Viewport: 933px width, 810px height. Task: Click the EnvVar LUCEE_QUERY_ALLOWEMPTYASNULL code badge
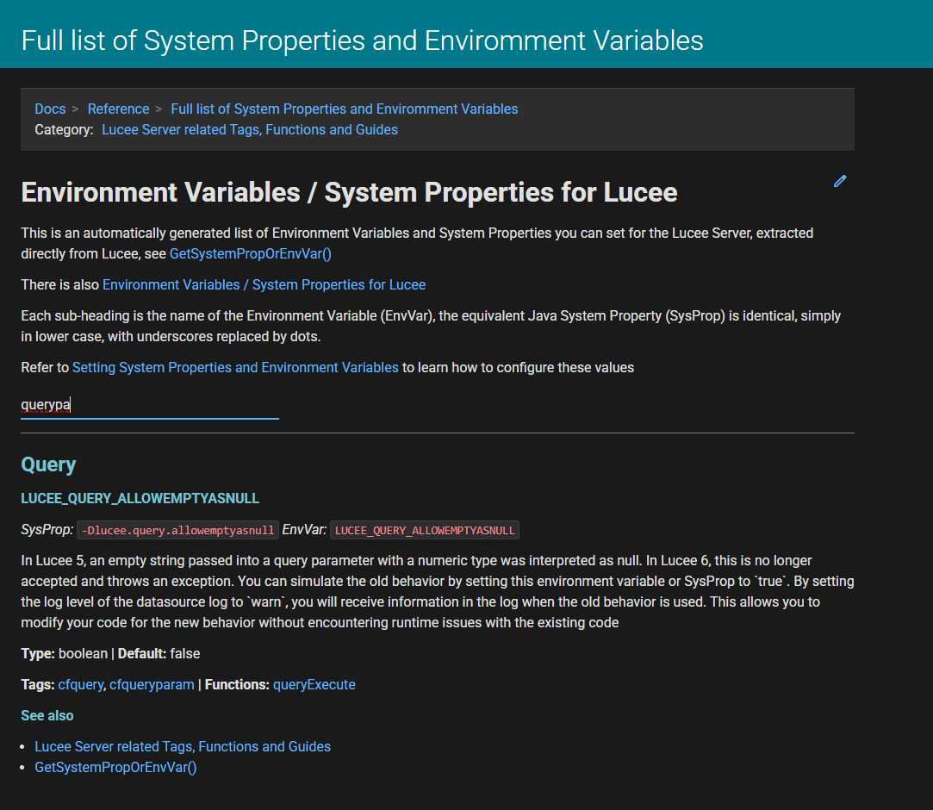[x=424, y=530]
